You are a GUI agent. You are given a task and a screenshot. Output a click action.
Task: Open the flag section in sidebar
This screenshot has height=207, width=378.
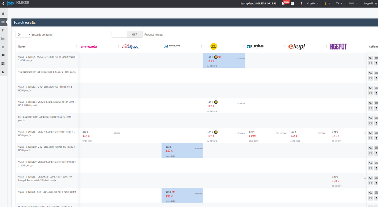[x=3, y=55]
